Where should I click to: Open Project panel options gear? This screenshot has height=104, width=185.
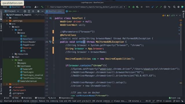pyautogui.click(x=38, y=11)
